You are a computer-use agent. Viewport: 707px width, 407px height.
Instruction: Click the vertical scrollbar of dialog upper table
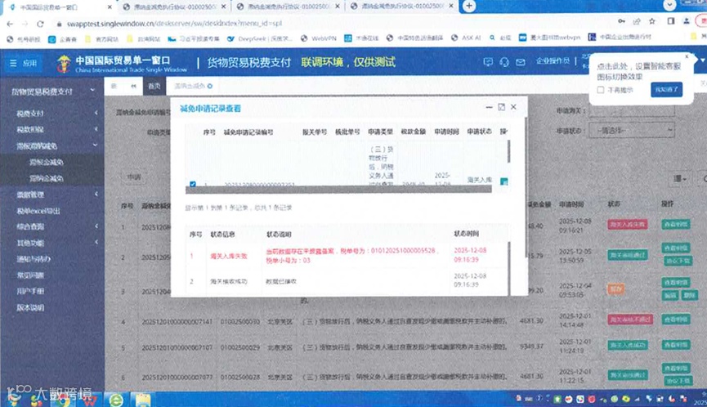tap(509, 151)
